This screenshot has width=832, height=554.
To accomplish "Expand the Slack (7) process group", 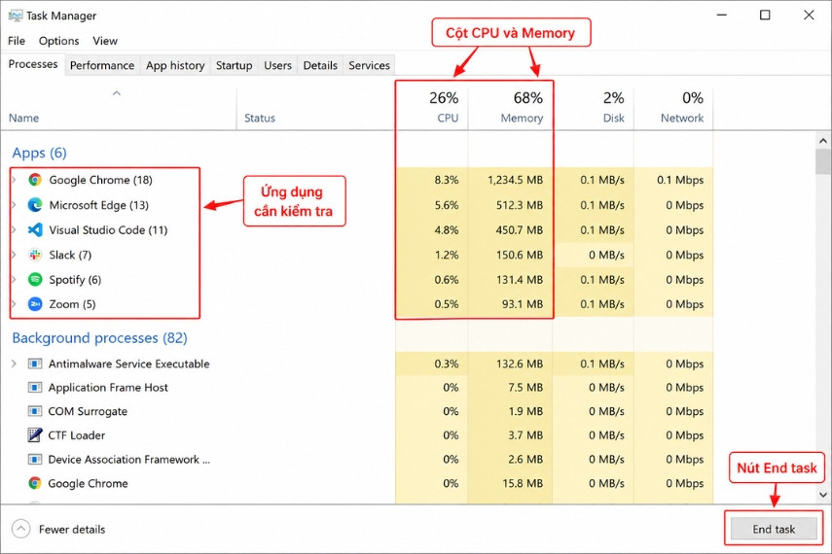I will point(14,255).
